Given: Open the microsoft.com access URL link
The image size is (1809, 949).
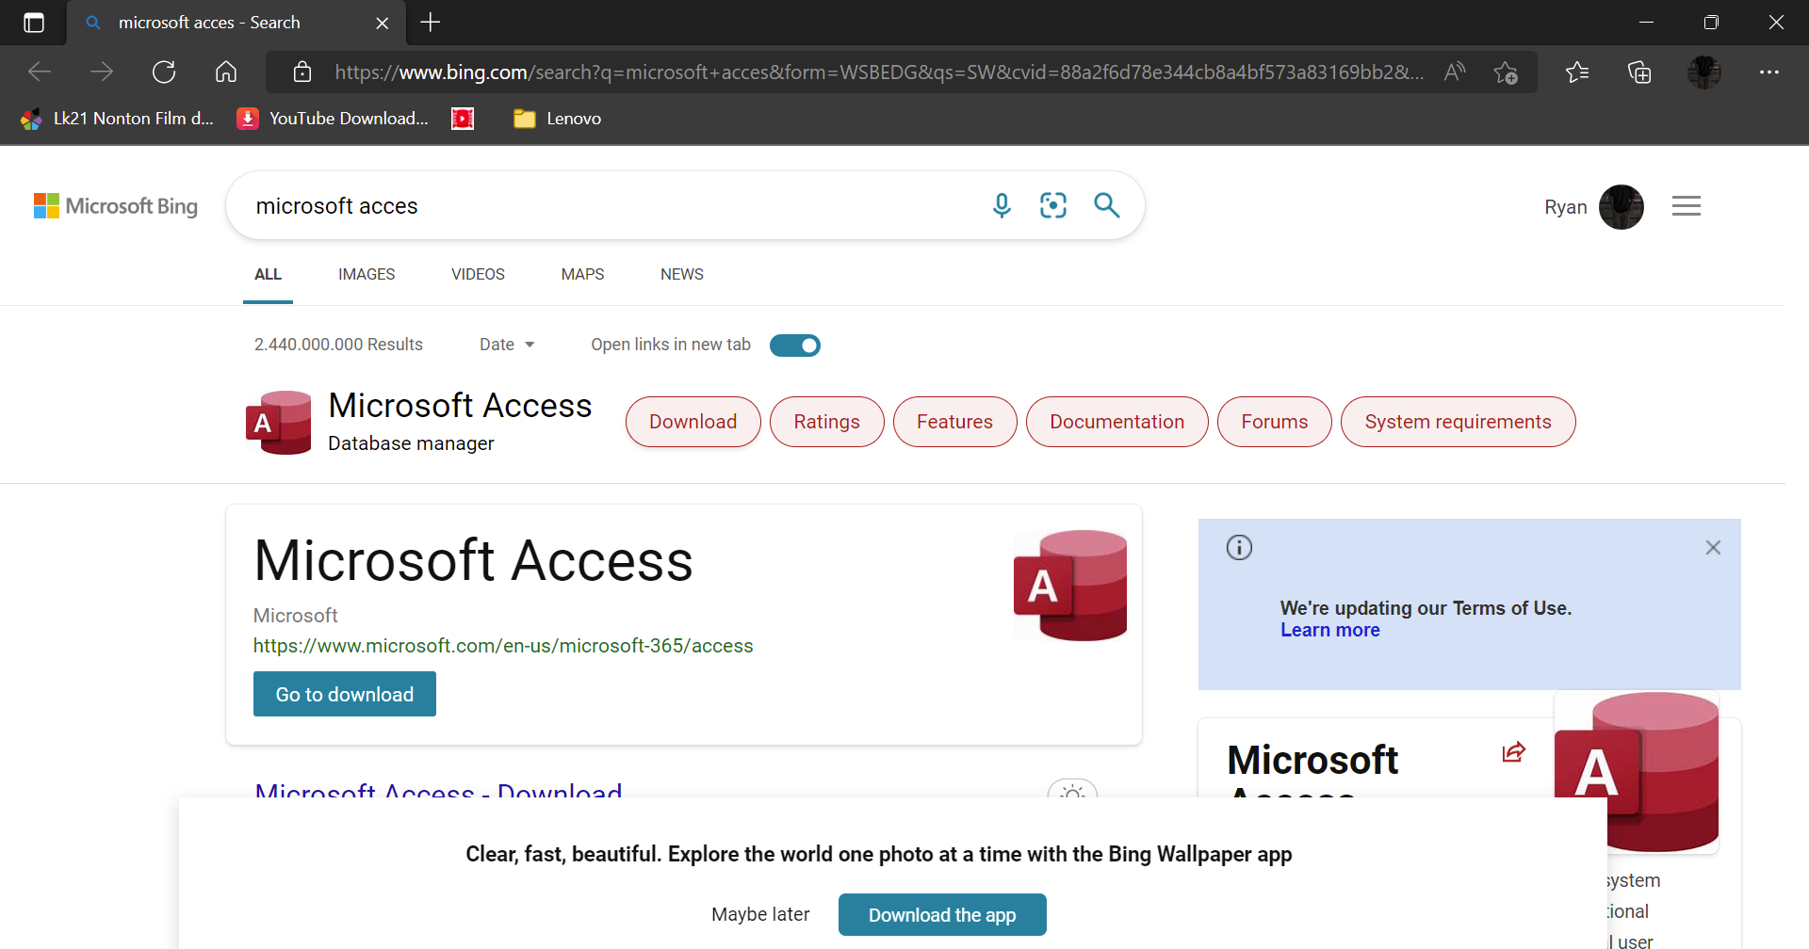Looking at the screenshot, I should (503, 646).
